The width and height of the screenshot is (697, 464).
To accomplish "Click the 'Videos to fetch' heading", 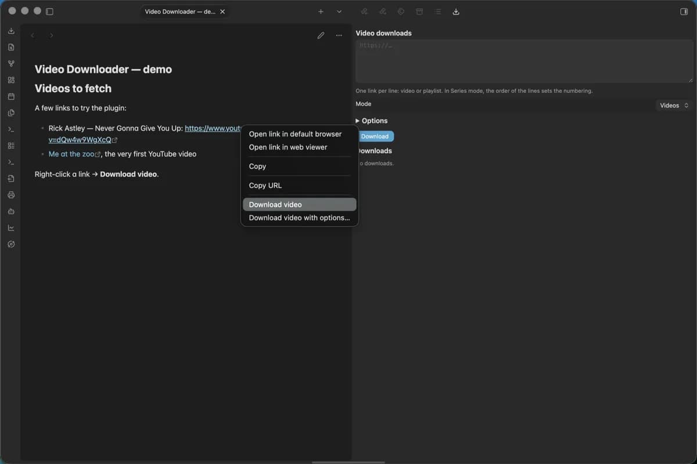I will 73,89.
